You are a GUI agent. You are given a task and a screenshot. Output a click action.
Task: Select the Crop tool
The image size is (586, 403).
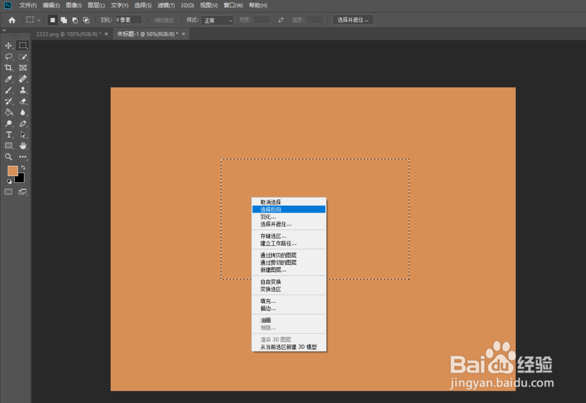[x=8, y=67]
